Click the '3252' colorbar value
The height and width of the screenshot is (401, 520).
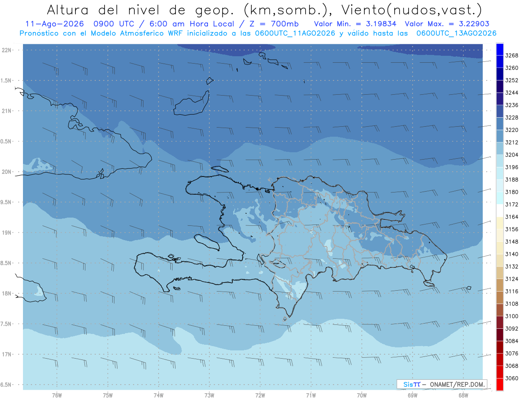click(x=512, y=80)
